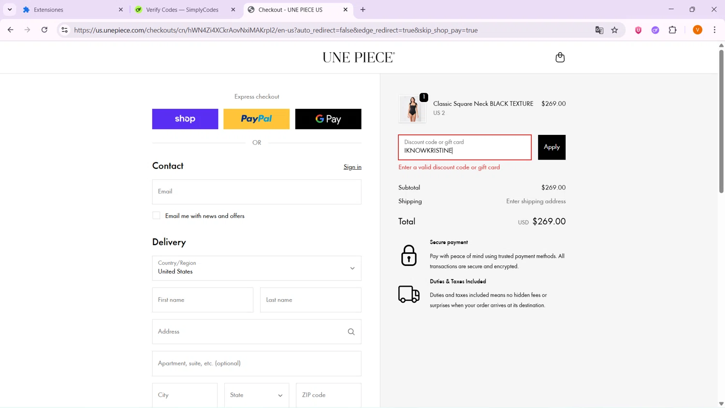Click the browser back arrow
The width and height of the screenshot is (725, 408).
click(x=10, y=30)
